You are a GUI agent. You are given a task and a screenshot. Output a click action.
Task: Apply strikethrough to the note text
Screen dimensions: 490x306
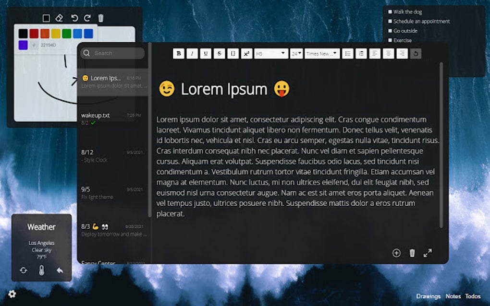click(219, 53)
